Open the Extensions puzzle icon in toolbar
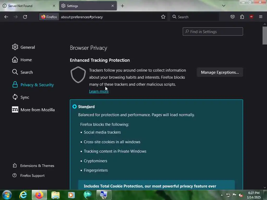 242,17
